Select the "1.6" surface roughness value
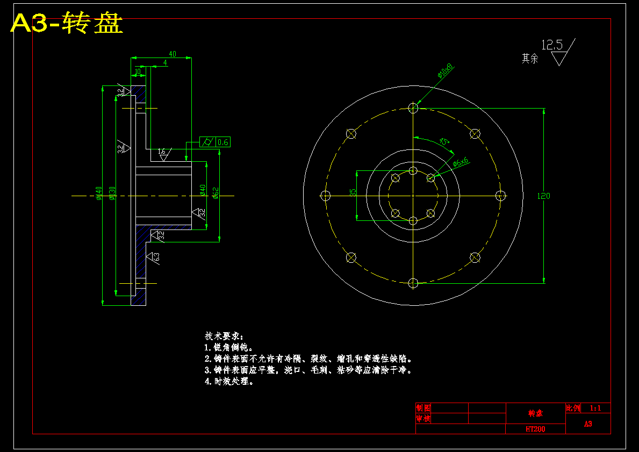 162,151
